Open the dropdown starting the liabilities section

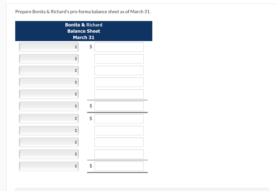[x=49, y=119]
